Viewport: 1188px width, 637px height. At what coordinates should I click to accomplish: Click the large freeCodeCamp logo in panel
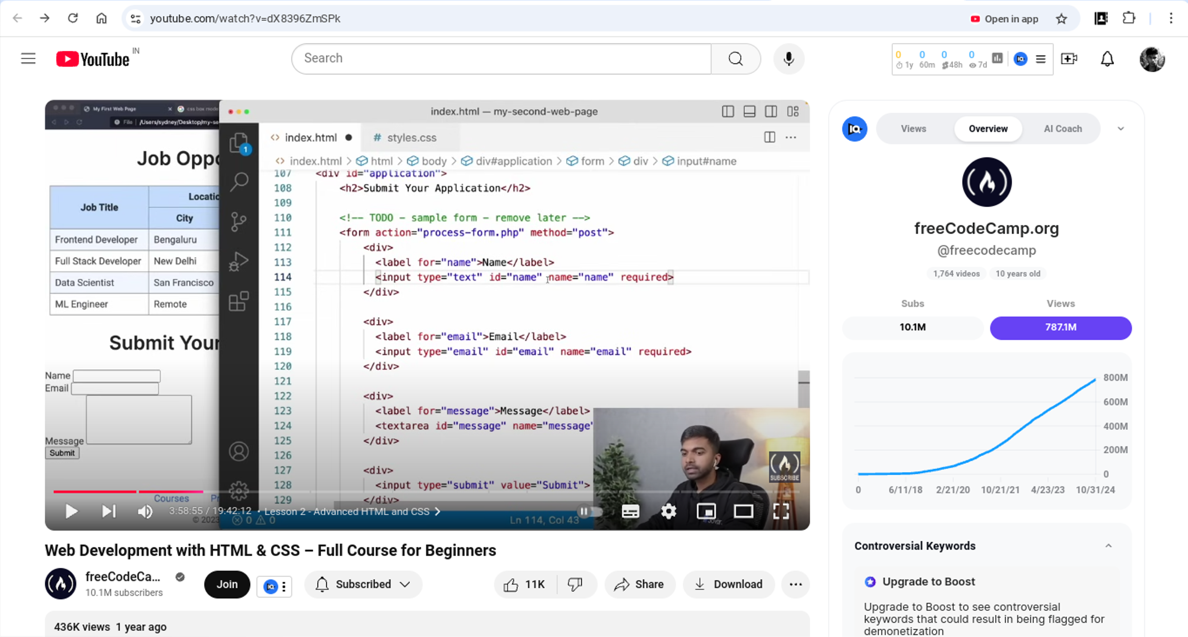click(987, 182)
